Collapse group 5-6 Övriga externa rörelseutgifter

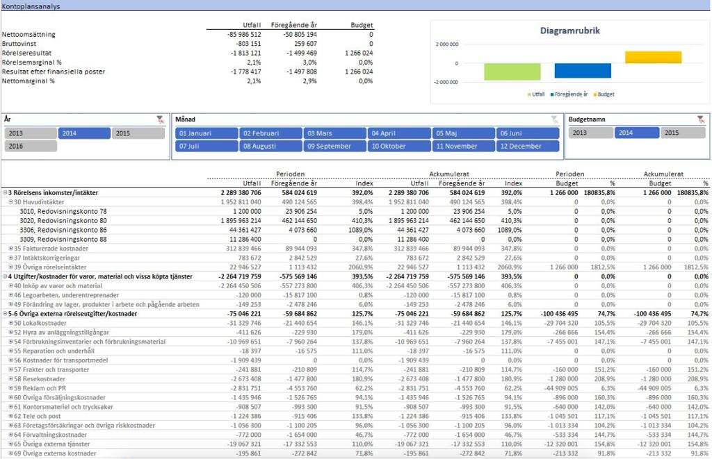(5, 313)
